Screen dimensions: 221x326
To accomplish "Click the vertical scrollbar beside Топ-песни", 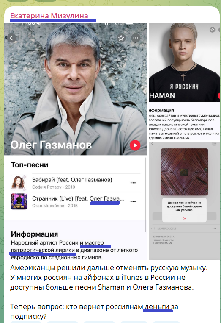I will (145, 195).
